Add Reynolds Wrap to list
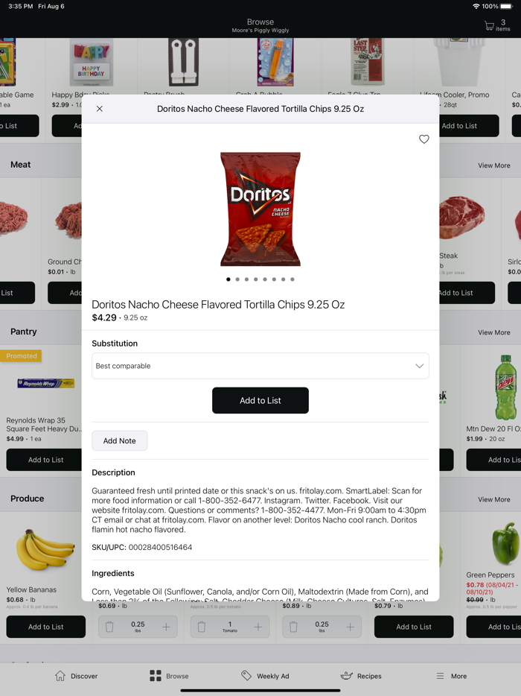This screenshot has width=521, height=696. [45, 460]
